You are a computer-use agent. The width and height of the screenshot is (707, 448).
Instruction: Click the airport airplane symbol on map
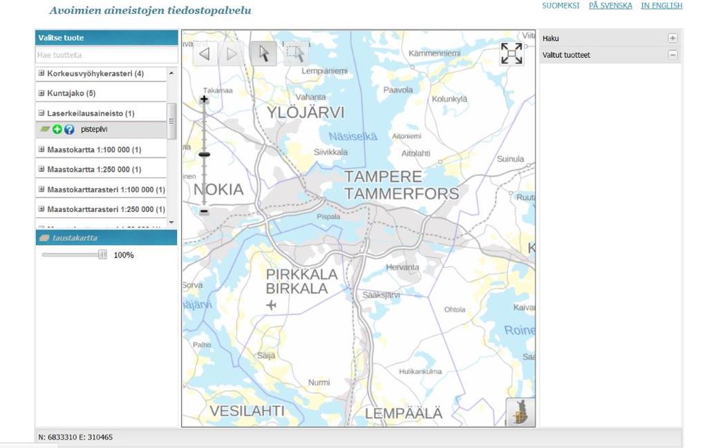pyautogui.click(x=271, y=305)
